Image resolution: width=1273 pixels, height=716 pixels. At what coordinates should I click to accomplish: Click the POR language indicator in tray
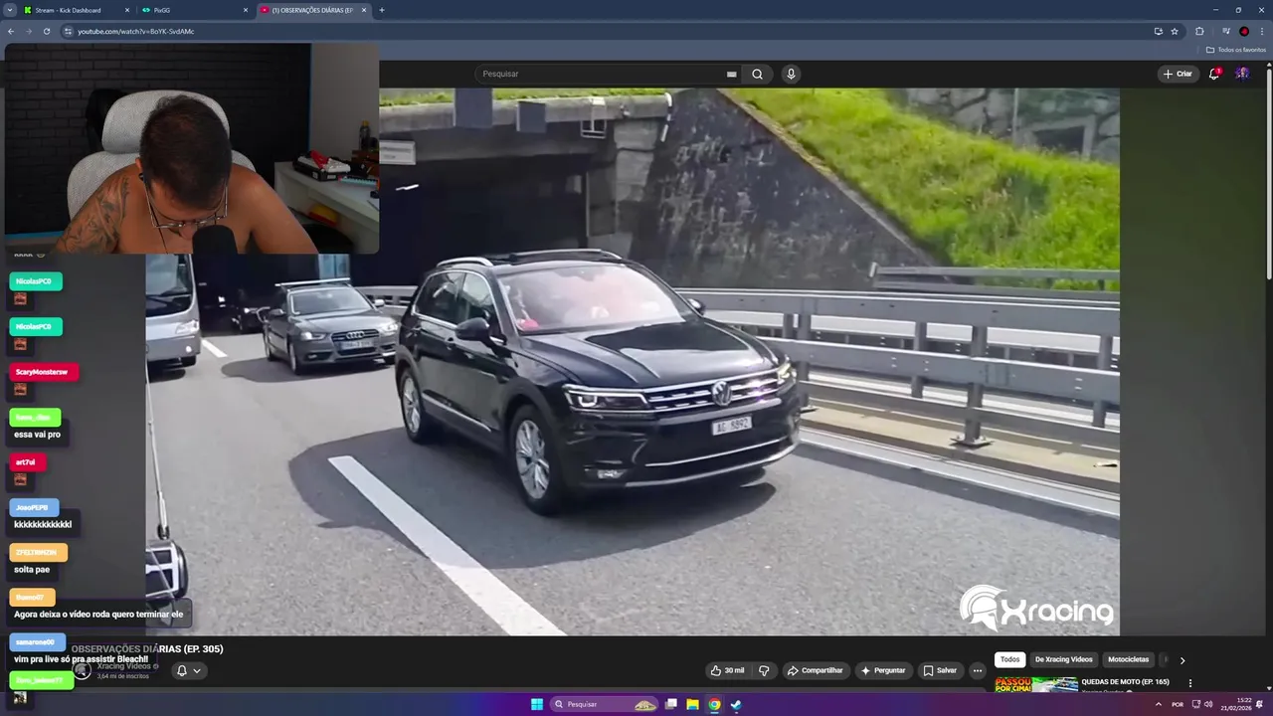(x=1178, y=704)
